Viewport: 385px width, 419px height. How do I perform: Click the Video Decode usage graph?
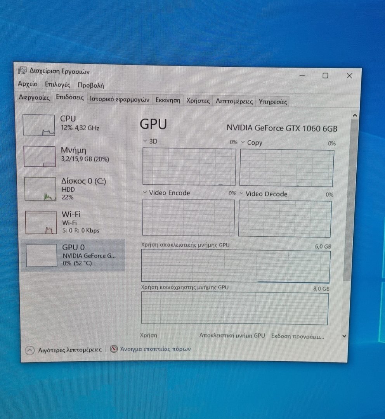click(285, 218)
